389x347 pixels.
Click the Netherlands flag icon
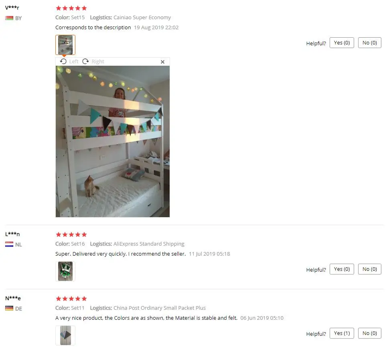pyautogui.click(x=9, y=244)
